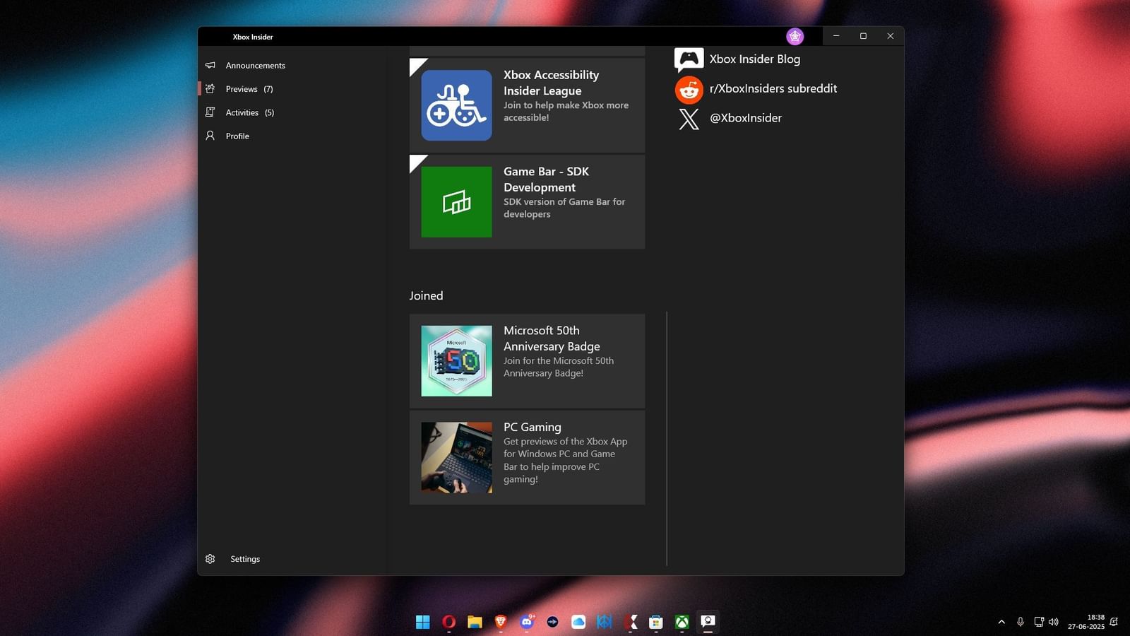The image size is (1130, 636).
Task: Visit the r/XboxInsiders subreddit link
Action: pos(773,88)
